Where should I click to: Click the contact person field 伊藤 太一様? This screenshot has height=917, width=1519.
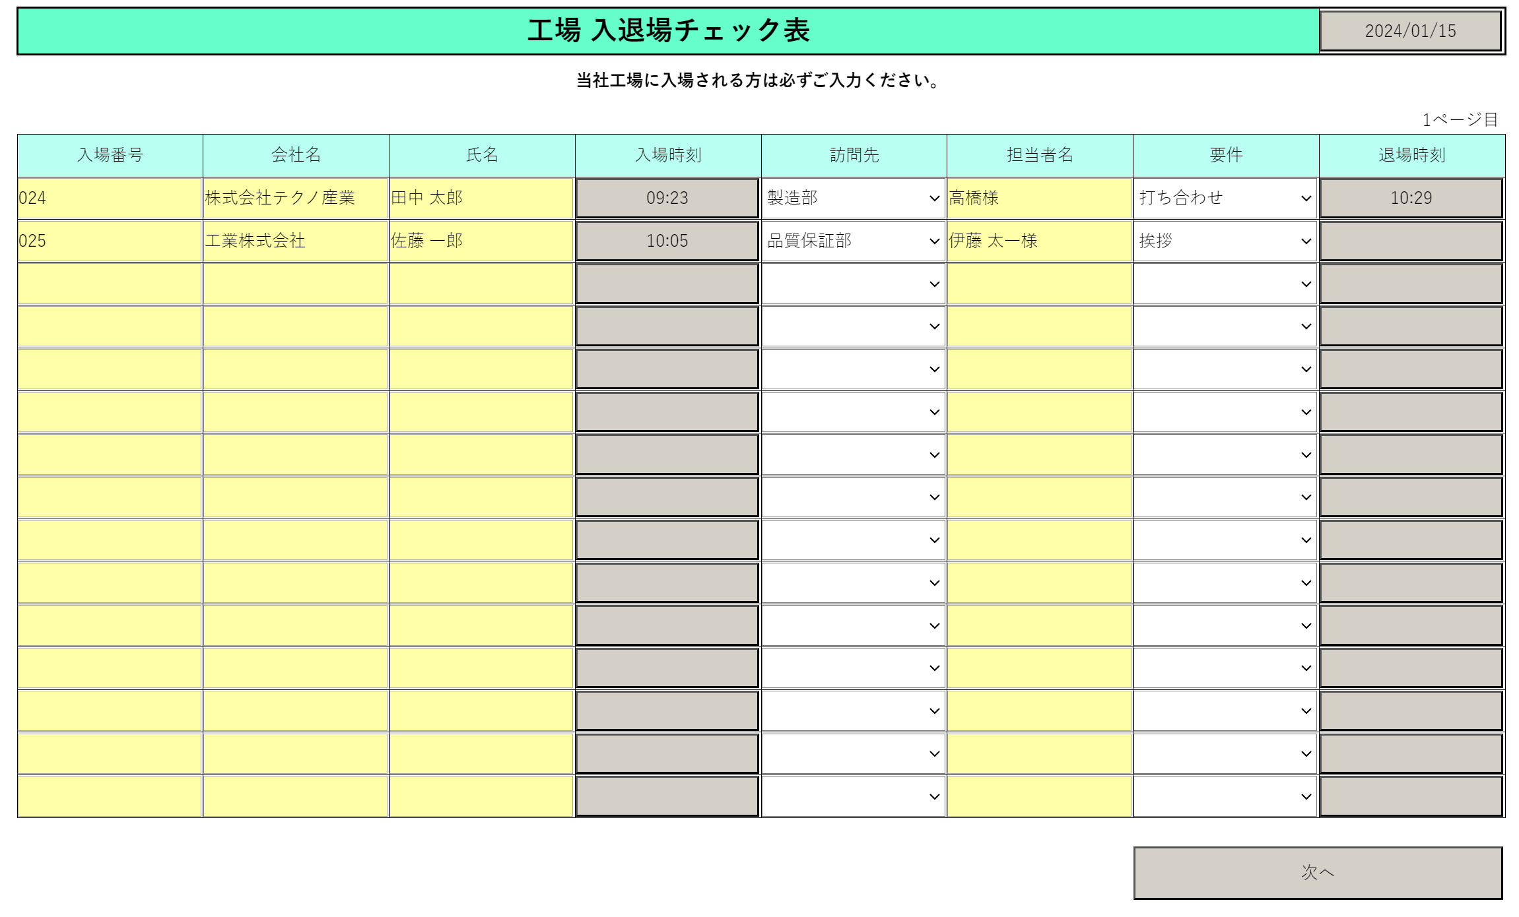point(1040,241)
